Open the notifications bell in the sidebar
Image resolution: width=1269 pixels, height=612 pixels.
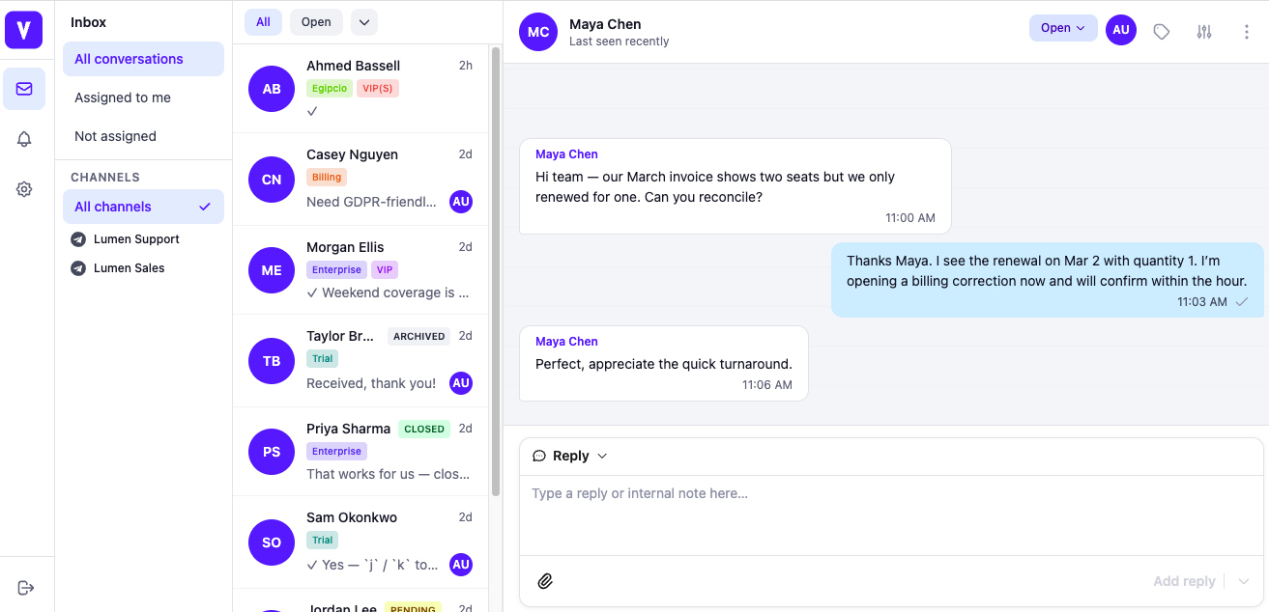tap(24, 139)
